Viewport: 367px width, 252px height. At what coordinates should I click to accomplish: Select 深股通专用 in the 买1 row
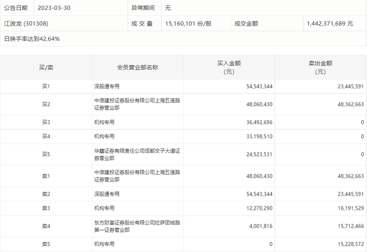pyautogui.click(x=107, y=87)
